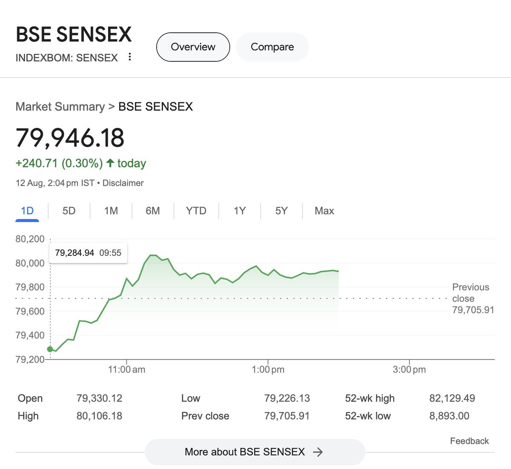Viewport: 511px width, 469px height.
Task: Switch chart to 6M range
Action: (x=153, y=211)
